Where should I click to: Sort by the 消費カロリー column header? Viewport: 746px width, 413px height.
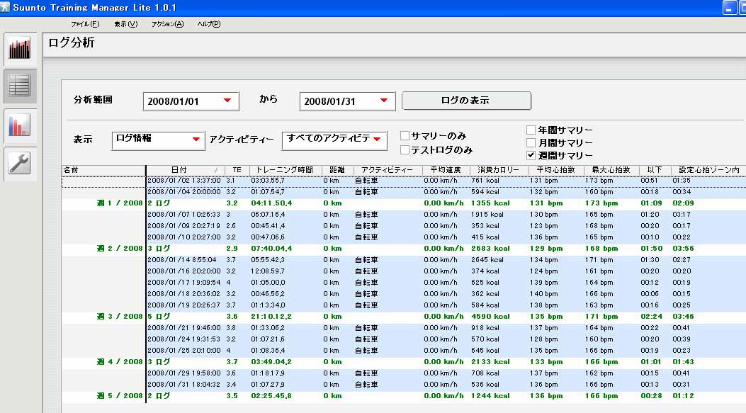(499, 170)
